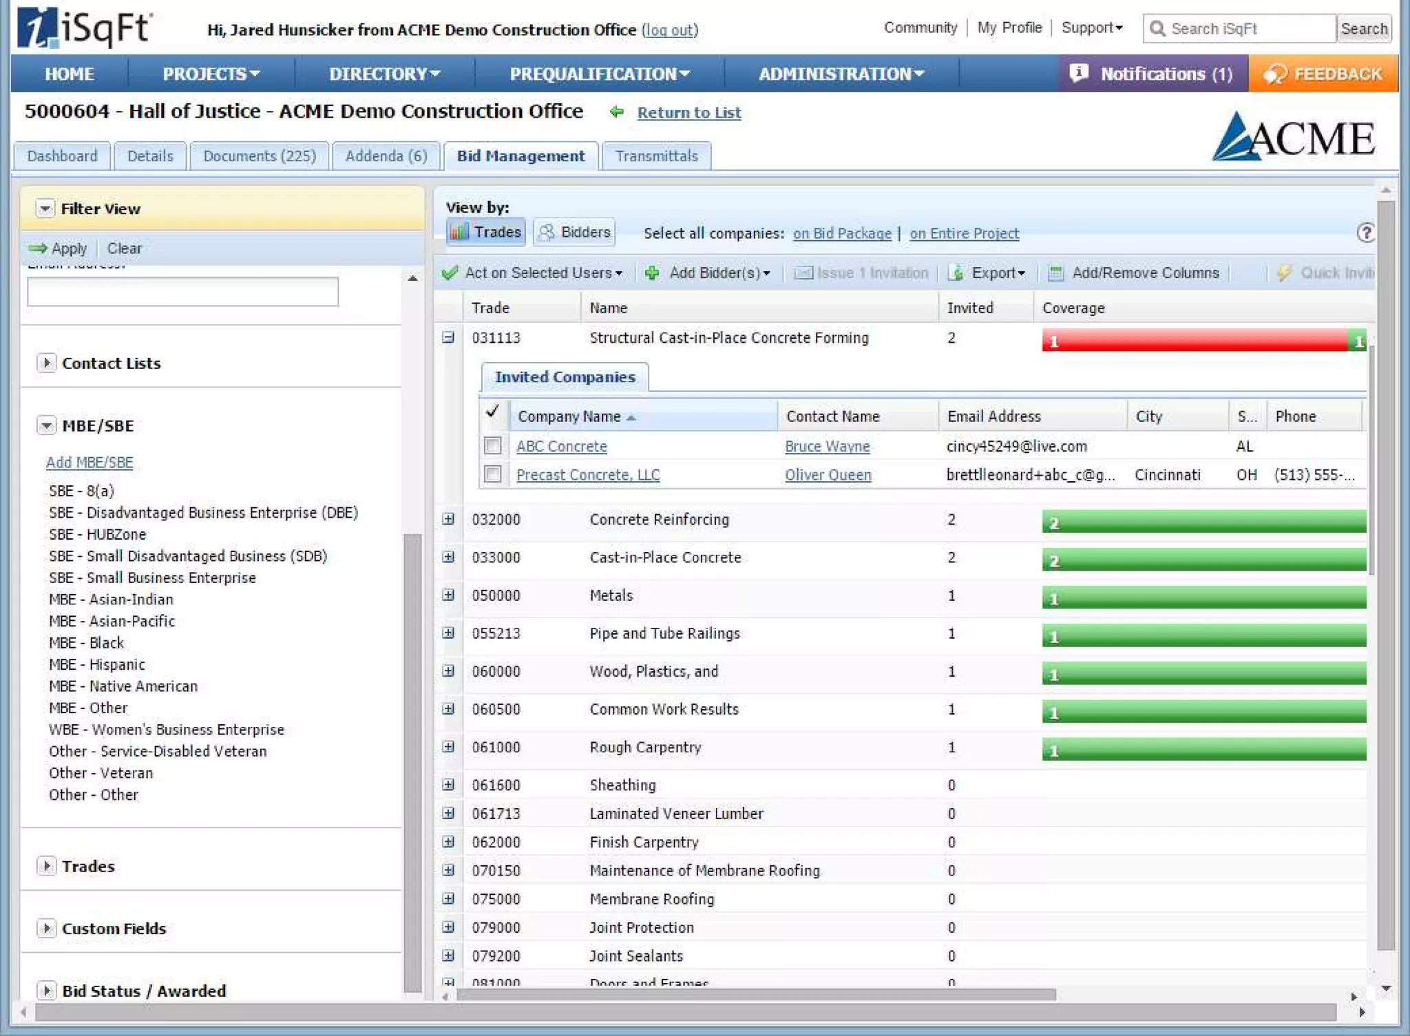Open the PROJECTS menu
The height and width of the screenshot is (1036, 1410).
point(211,74)
